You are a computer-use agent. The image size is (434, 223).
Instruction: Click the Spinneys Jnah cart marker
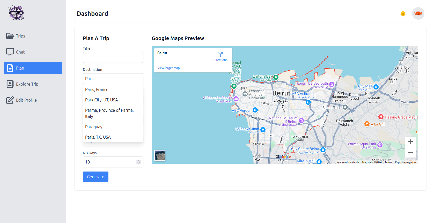click(x=263, y=130)
